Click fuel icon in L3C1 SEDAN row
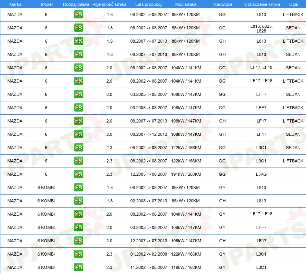This screenshot has height=274, width=306. (x=78, y=147)
